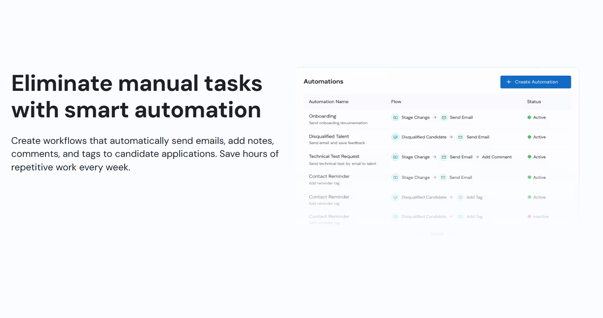Click the envelope icon for Contact Reminder Send Email
Screen dimensions: 603x318
[443, 177]
